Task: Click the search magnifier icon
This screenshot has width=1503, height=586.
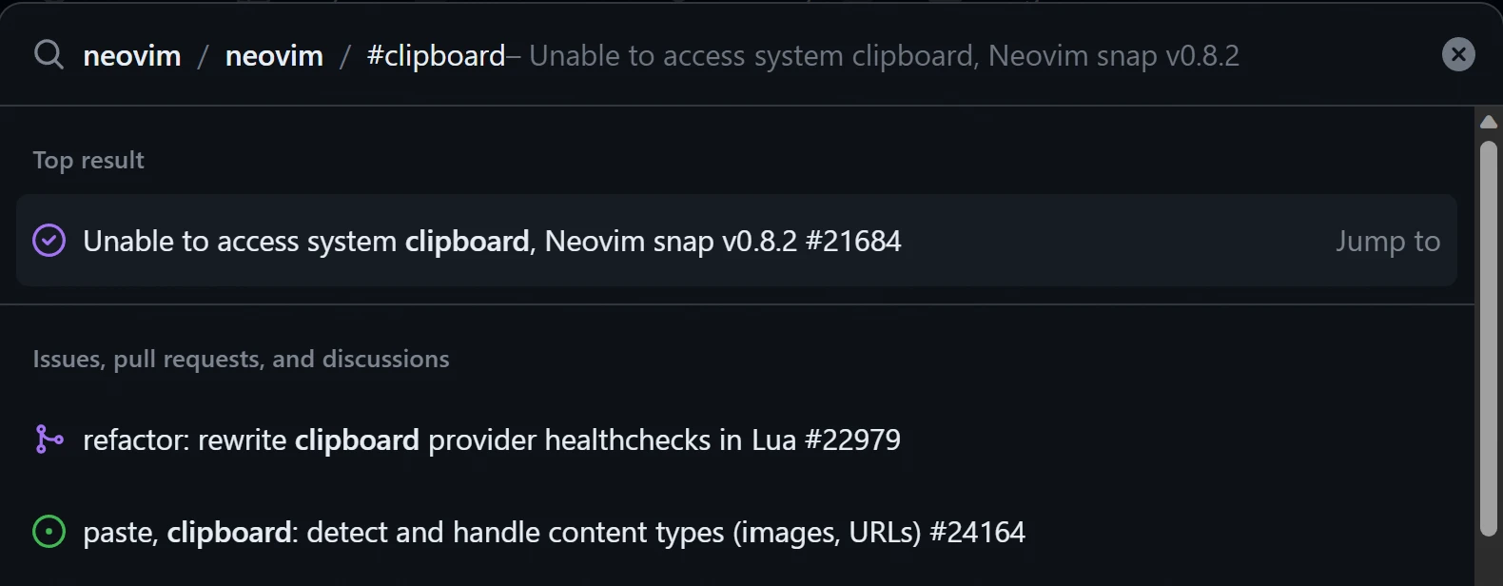Action: coord(49,55)
